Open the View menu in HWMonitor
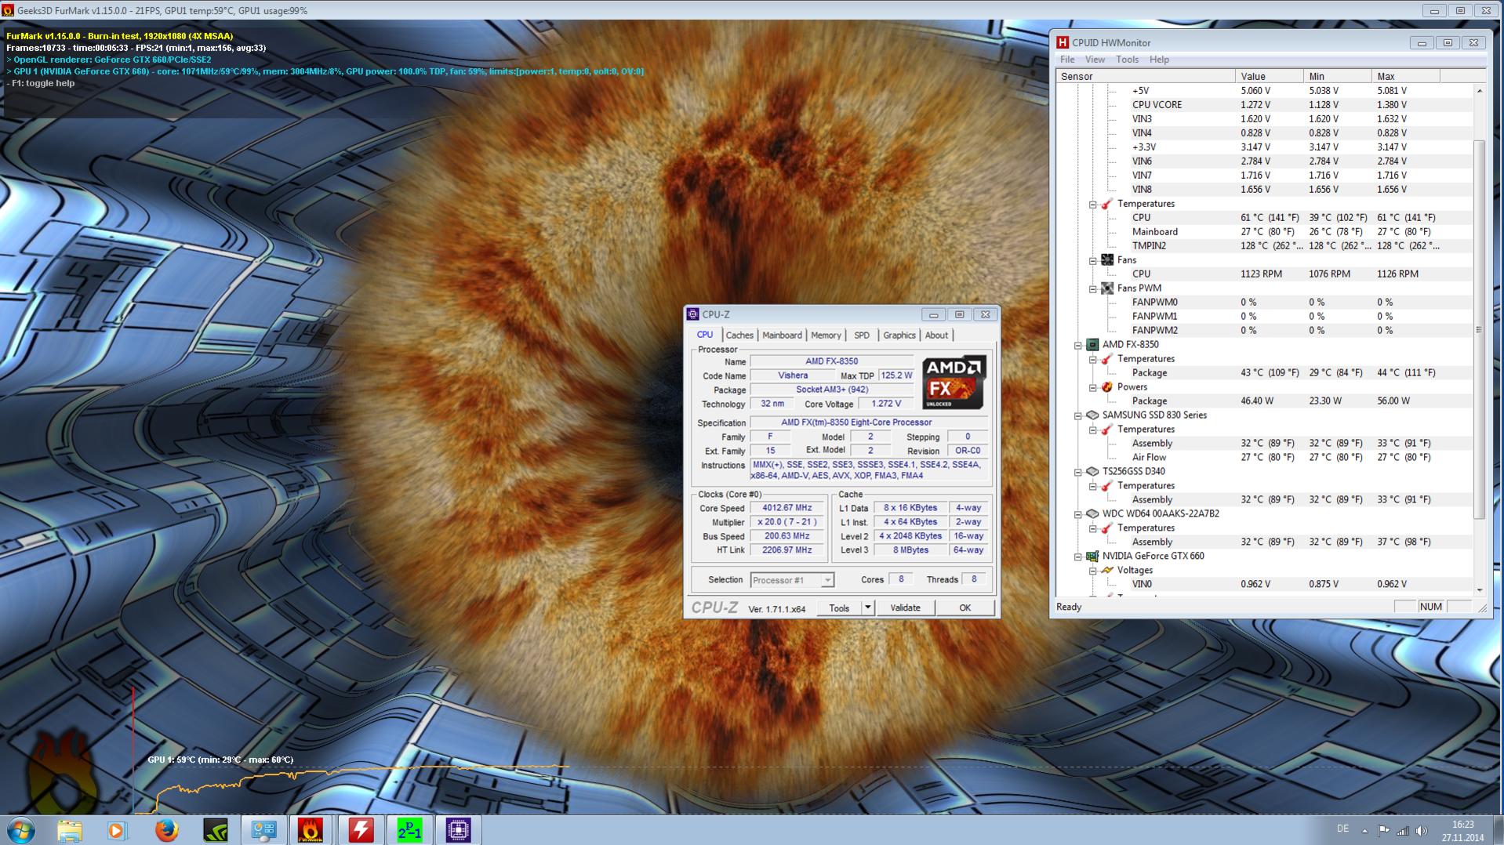1504x845 pixels. (x=1095, y=60)
